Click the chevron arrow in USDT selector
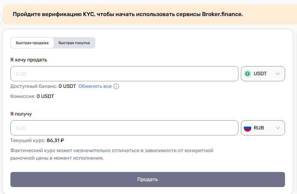 [278, 74]
